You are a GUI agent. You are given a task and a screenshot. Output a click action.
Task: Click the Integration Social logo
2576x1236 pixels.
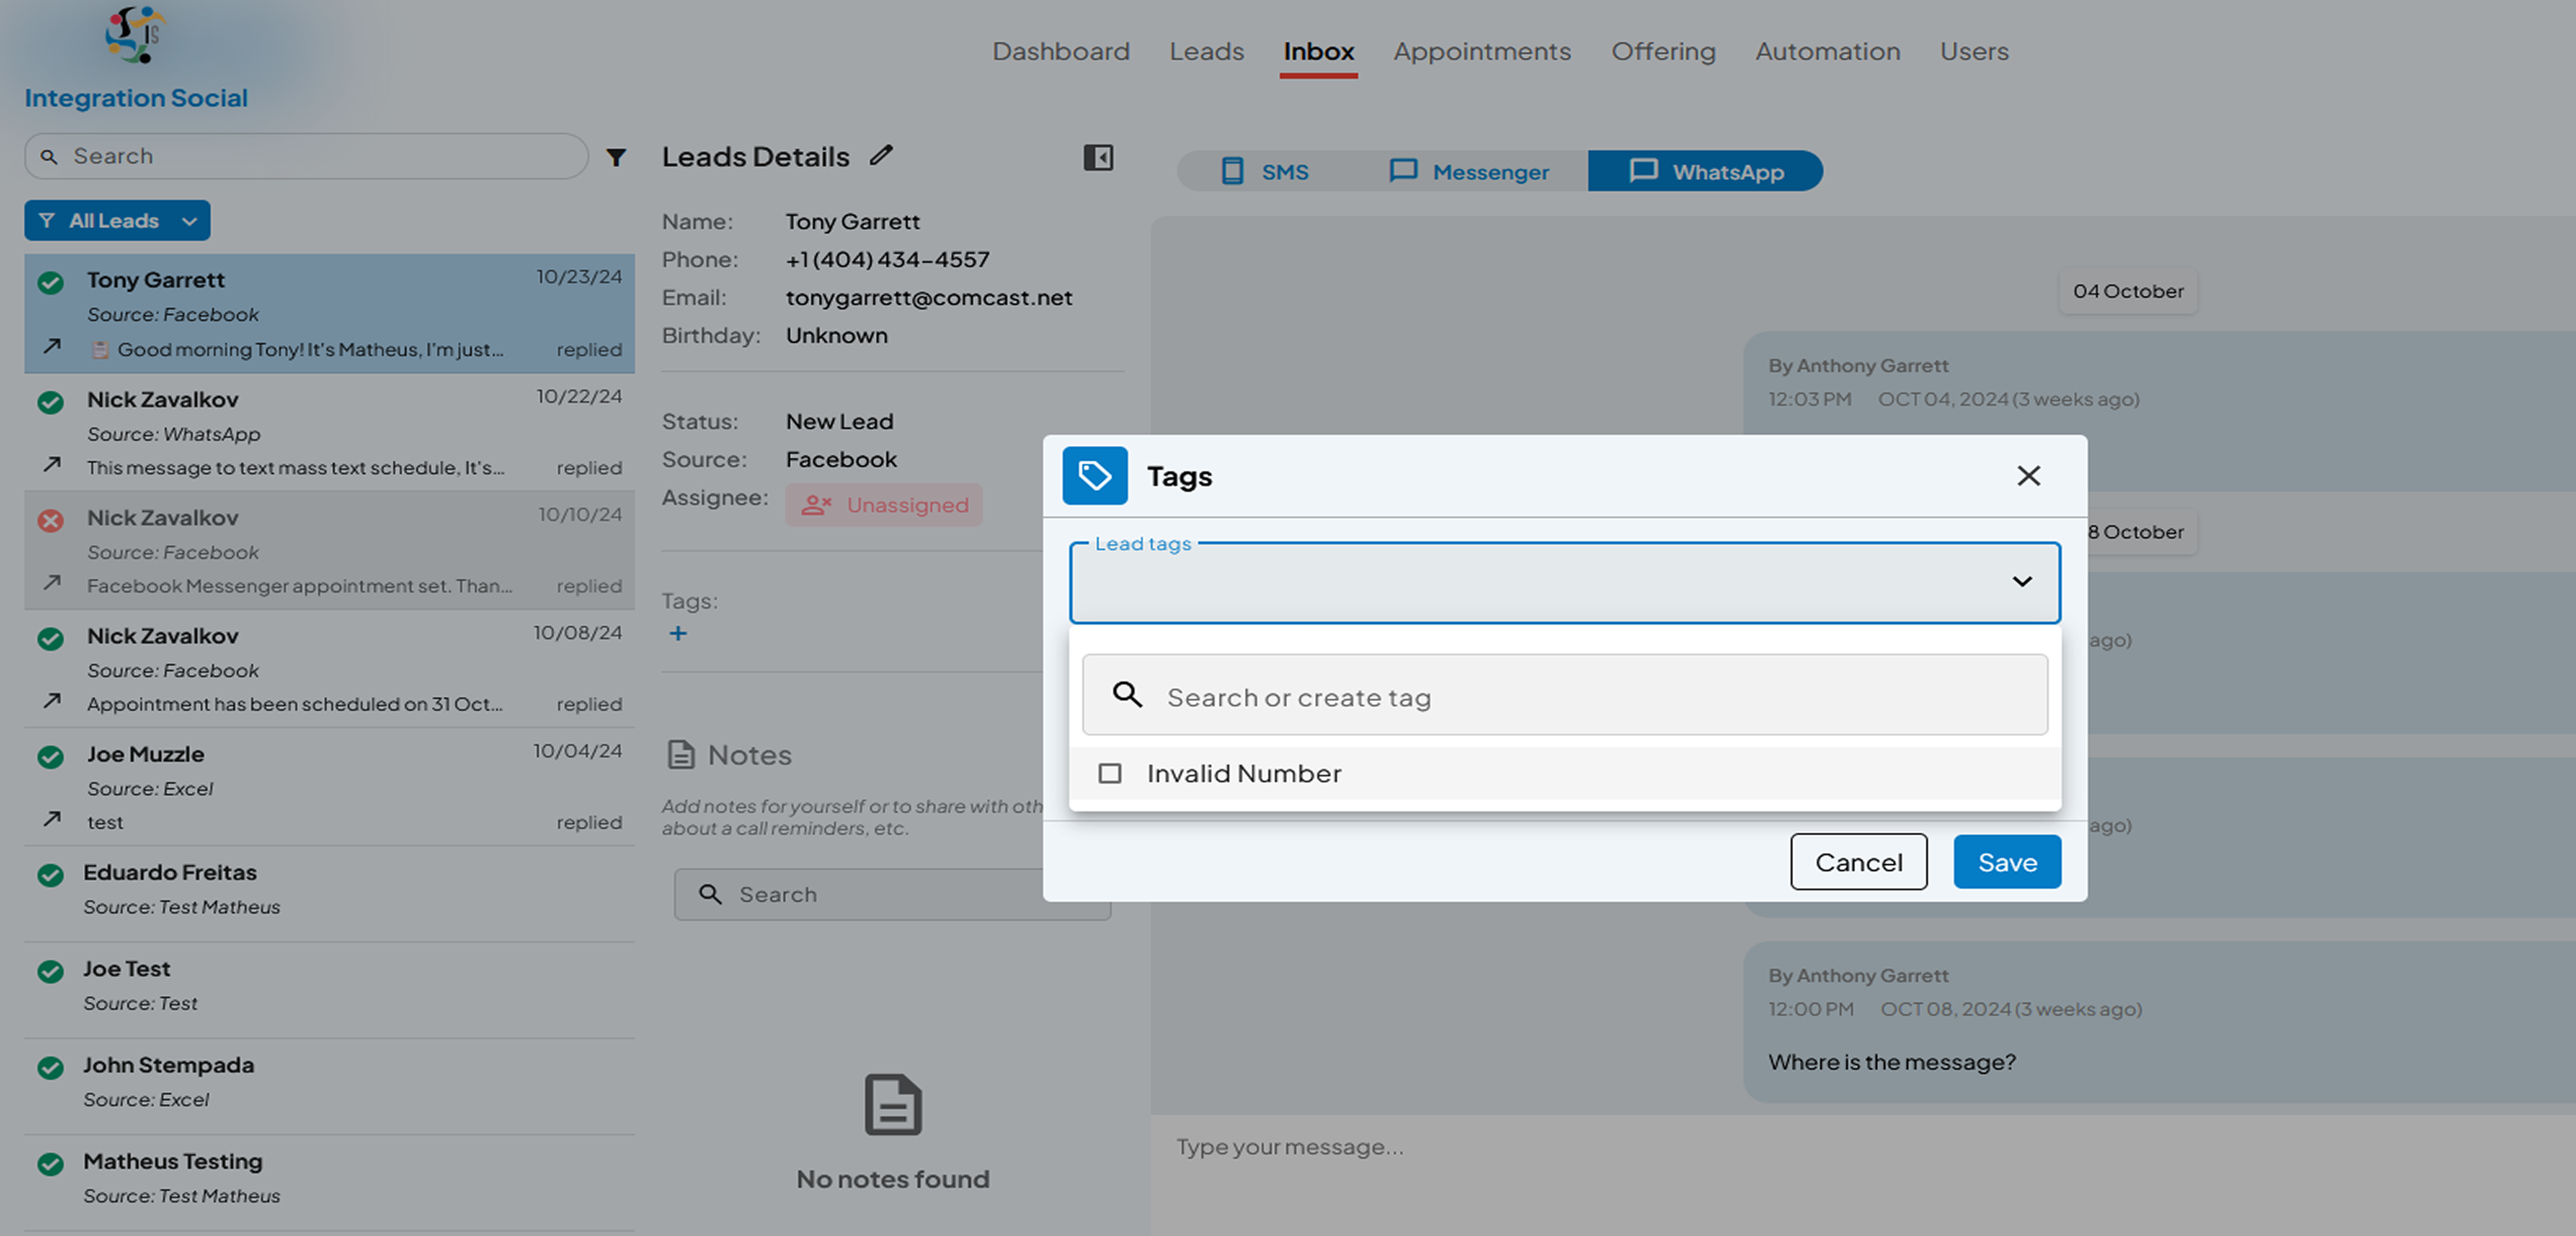pyautogui.click(x=135, y=35)
